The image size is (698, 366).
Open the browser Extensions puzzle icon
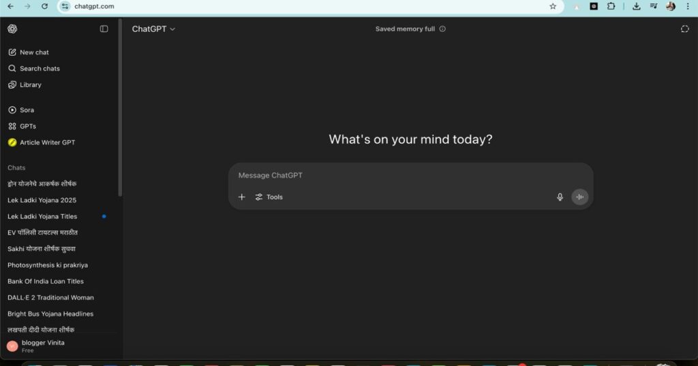[x=611, y=6]
